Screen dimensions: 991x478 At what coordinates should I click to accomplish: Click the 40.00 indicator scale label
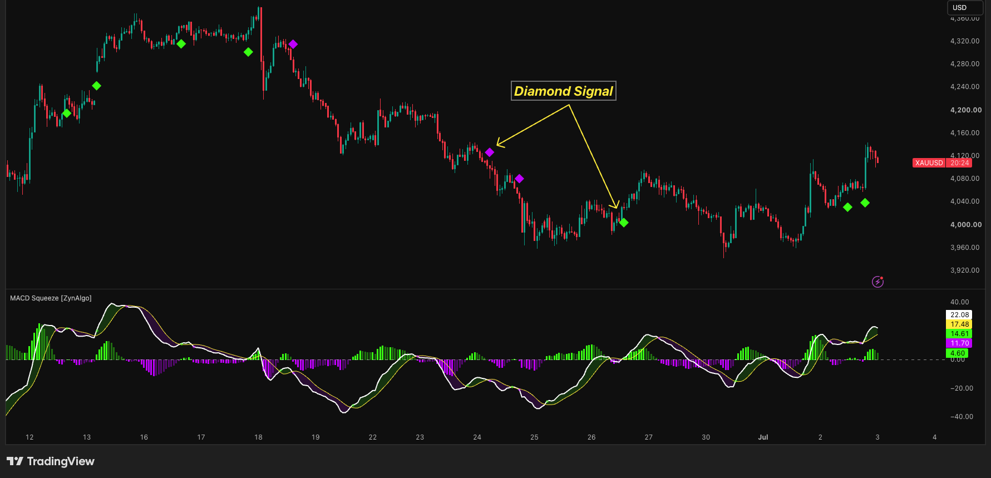coord(959,302)
